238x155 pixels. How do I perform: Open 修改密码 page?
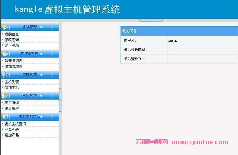tap(12, 40)
